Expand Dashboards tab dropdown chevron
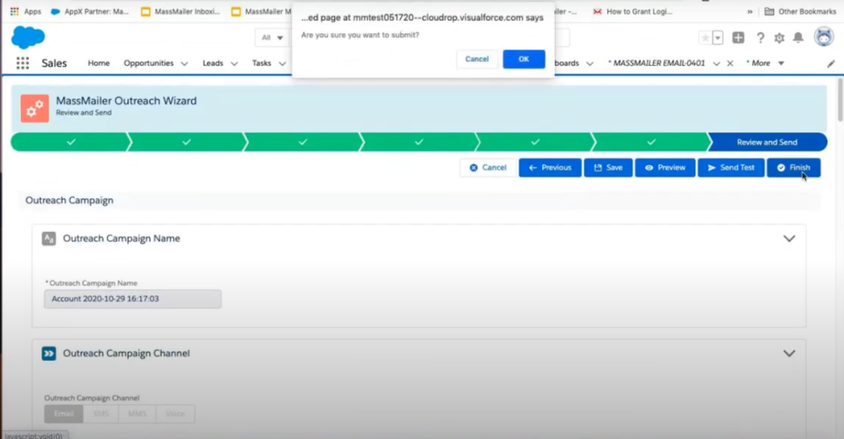844x439 pixels. [590, 63]
